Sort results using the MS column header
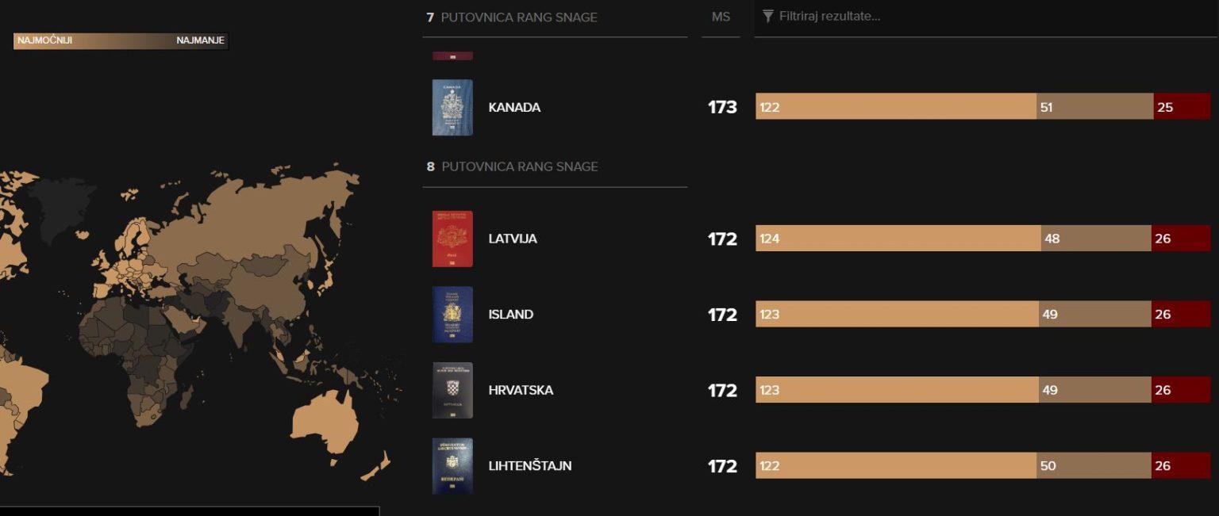 720,17
